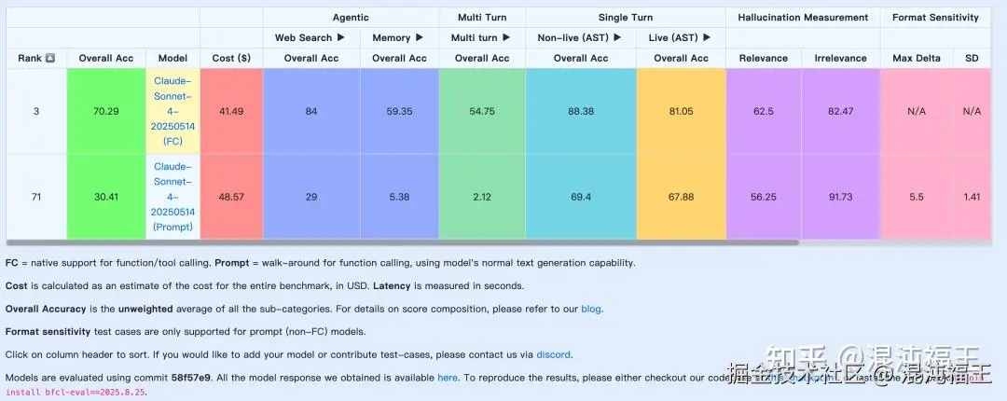Screen dimensions: 1007x401
Task: Expand the Web Search column group
Action: pyautogui.click(x=340, y=37)
